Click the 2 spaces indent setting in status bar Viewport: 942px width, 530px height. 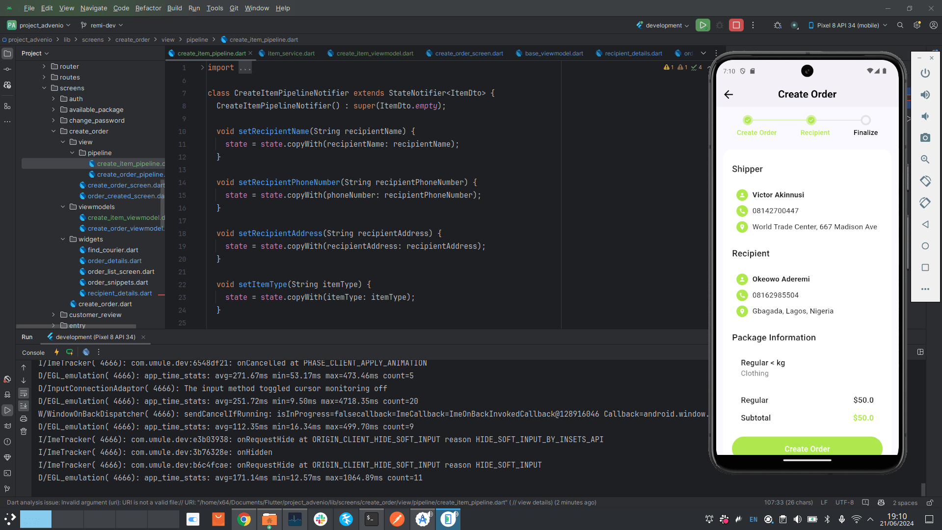tap(905, 503)
